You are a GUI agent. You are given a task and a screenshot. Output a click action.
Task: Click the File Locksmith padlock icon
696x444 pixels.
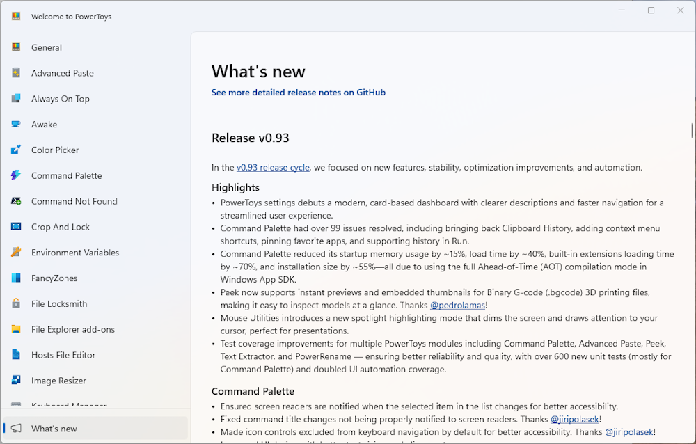pos(16,303)
